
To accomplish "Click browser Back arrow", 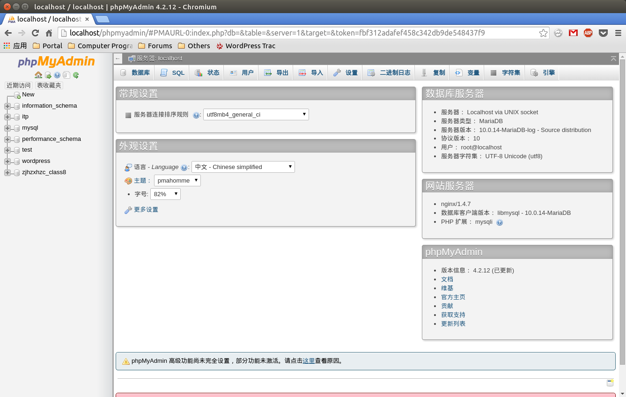I will point(8,33).
